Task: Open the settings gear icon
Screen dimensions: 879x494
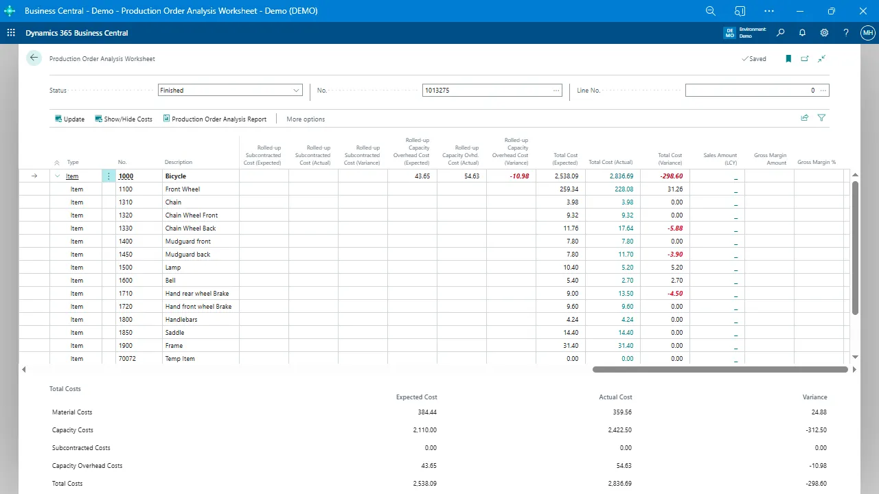Action: click(824, 33)
